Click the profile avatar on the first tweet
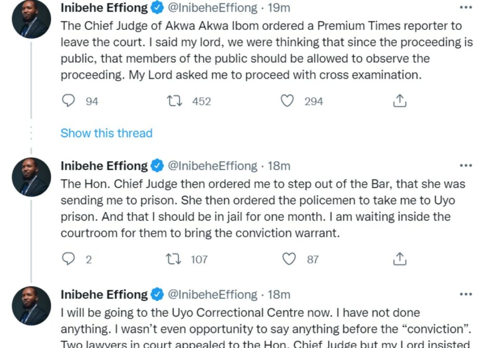This screenshot has width=486, height=348. (31, 19)
